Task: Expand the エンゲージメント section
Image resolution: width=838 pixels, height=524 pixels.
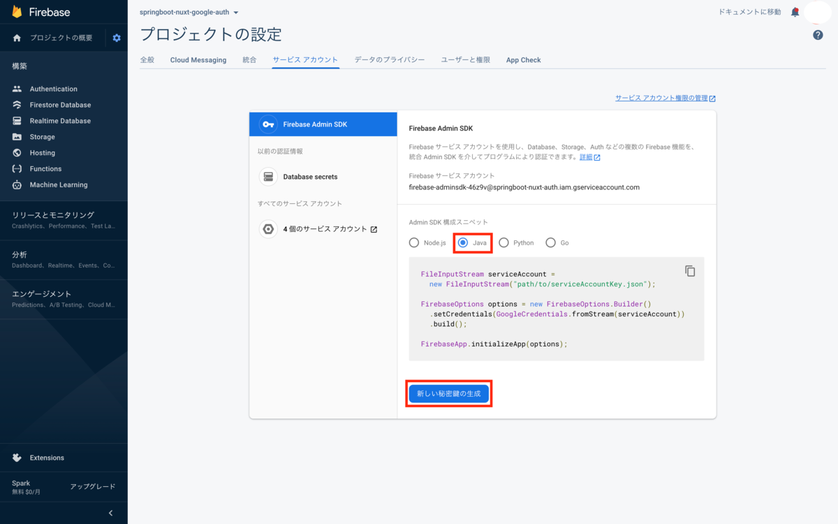Action: pyautogui.click(x=64, y=299)
